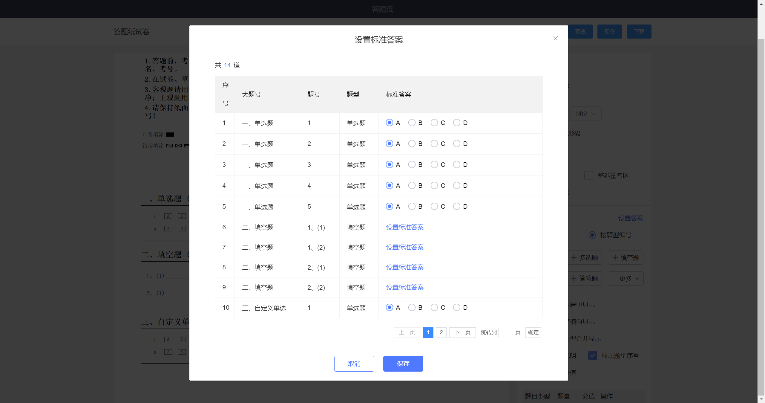The height and width of the screenshot is (403, 765).
Task: Expand the 更多 dropdown button
Action: (626, 279)
